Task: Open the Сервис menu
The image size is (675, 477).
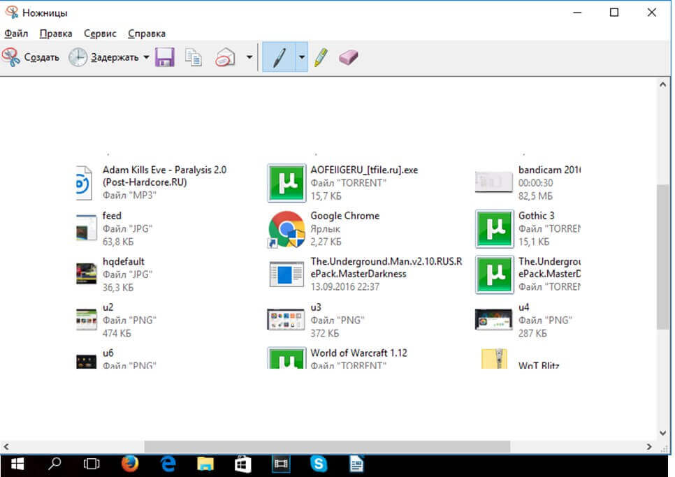Action: (x=100, y=34)
